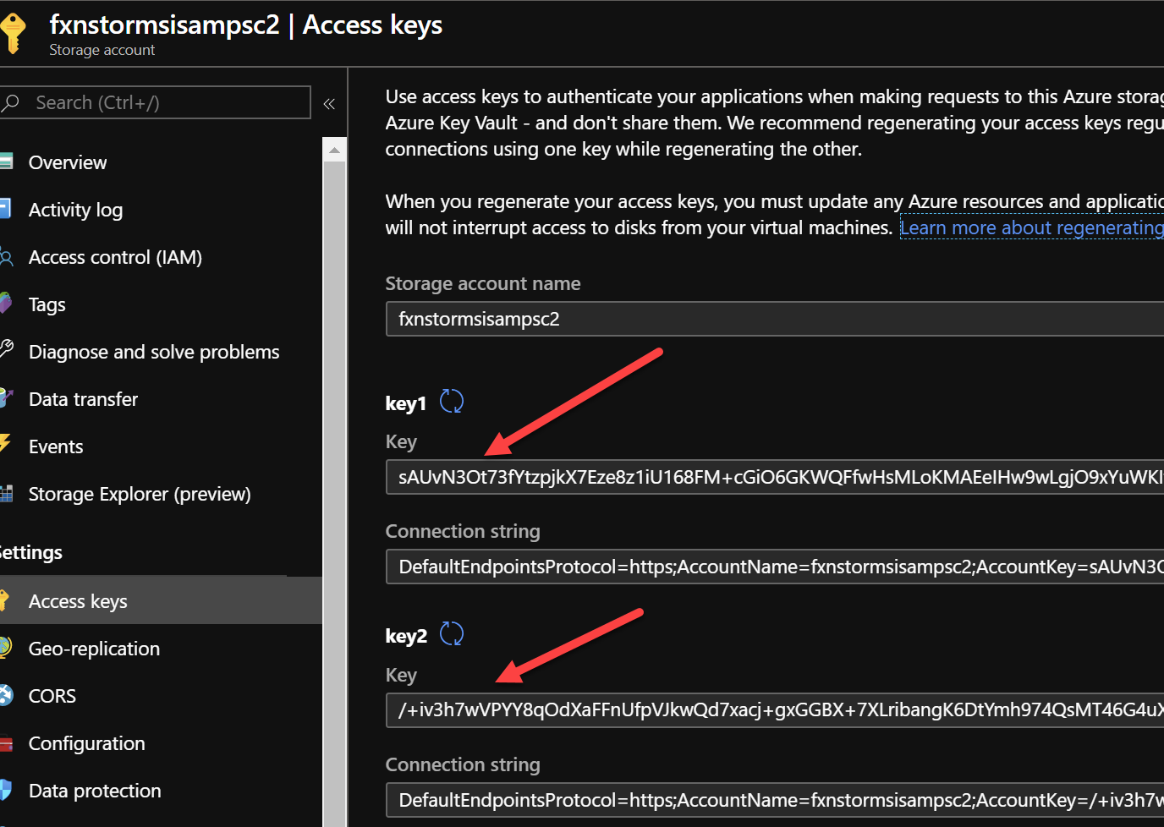
Task: Collapse the sidebar with the double-chevron
Action: [x=329, y=104]
